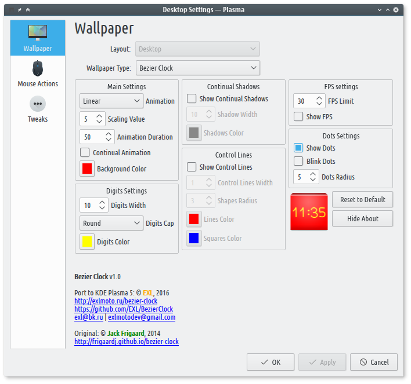Click the orange 'EXL' author name
This screenshot has height=384, width=411.
(148, 292)
